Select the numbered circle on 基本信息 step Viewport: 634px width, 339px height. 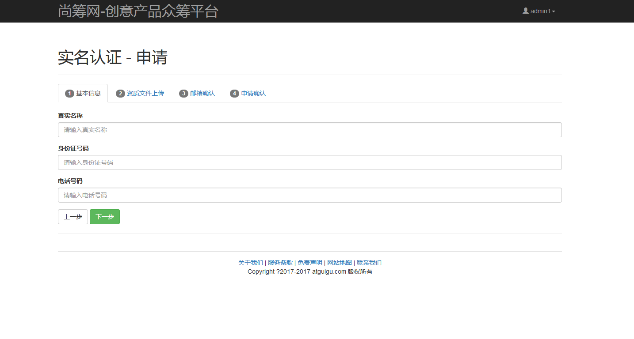coord(69,93)
